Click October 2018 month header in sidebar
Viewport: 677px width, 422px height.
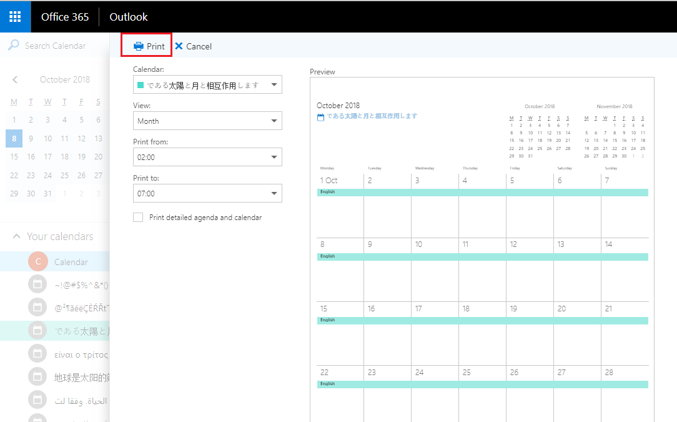click(x=65, y=79)
